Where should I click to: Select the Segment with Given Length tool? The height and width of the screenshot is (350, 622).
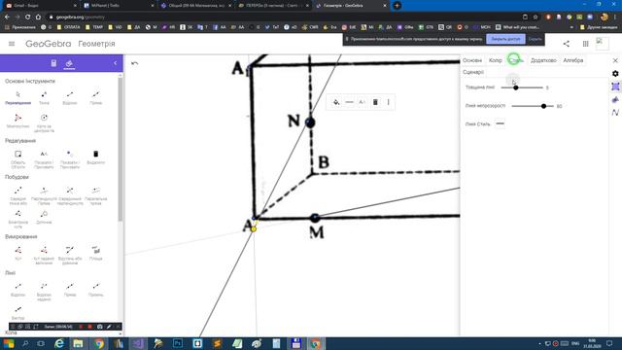(44, 292)
